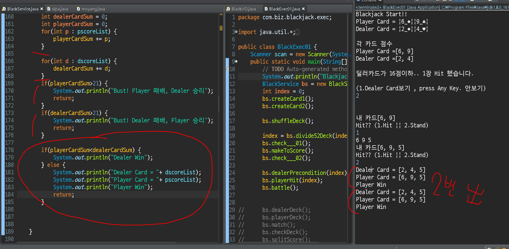509x249 pixels.
Task: Click 'public class BlackExec01' declaration
Action: pyautogui.click(x=277, y=47)
